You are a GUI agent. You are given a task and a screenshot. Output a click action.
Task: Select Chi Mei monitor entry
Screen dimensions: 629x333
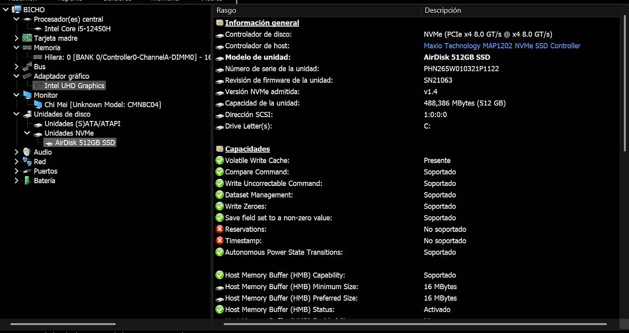103,105
